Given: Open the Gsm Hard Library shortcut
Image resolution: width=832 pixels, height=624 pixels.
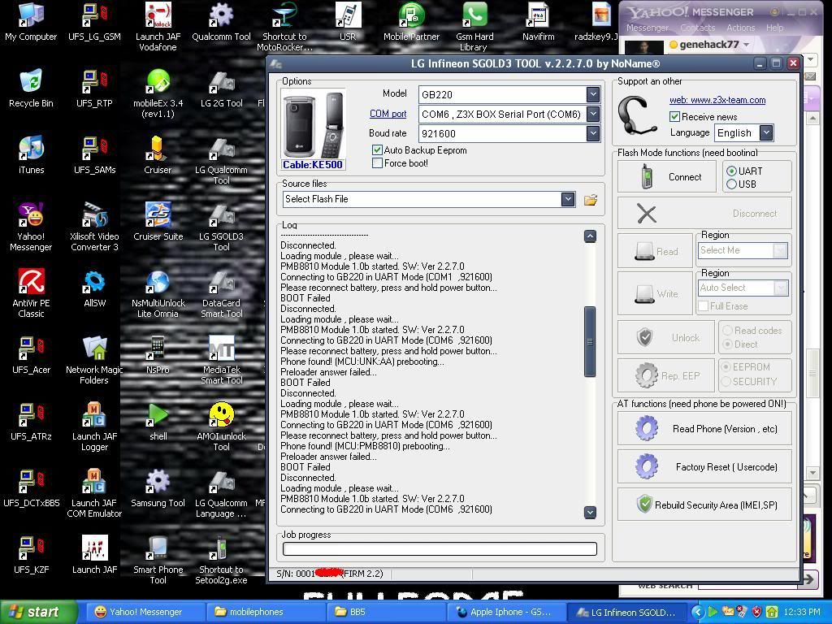Looking at the screenshot, I should tap(474, 27).
